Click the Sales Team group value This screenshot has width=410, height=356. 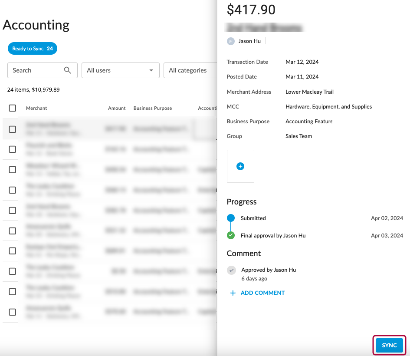click(x=298, y=136)
